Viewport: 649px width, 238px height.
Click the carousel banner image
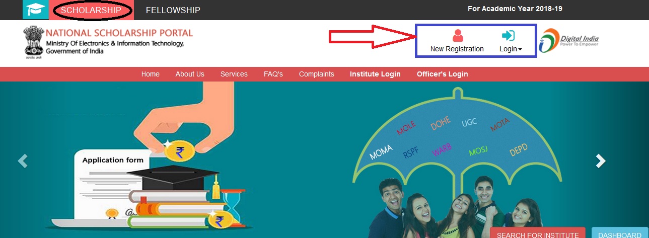point(324,160)
